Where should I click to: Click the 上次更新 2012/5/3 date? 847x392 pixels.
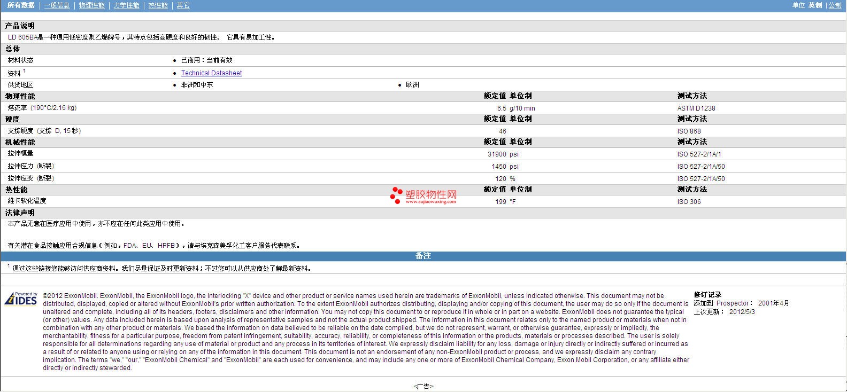pyautogui.click(x=724, y=311)
